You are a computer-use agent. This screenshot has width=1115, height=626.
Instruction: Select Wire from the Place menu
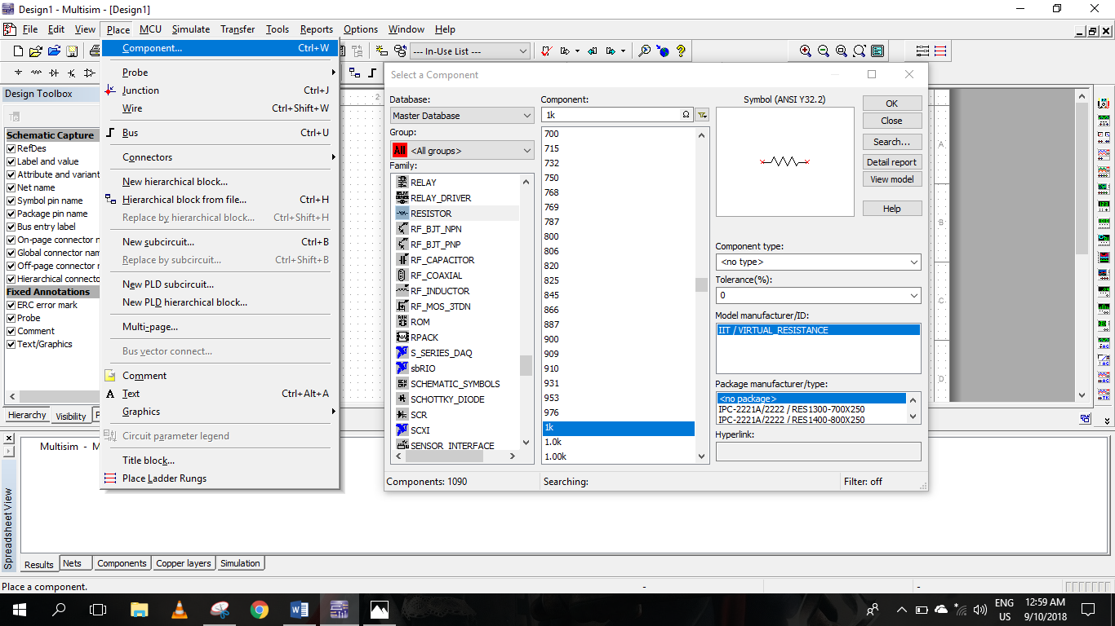pyautogui.click(x=219, y=108)
